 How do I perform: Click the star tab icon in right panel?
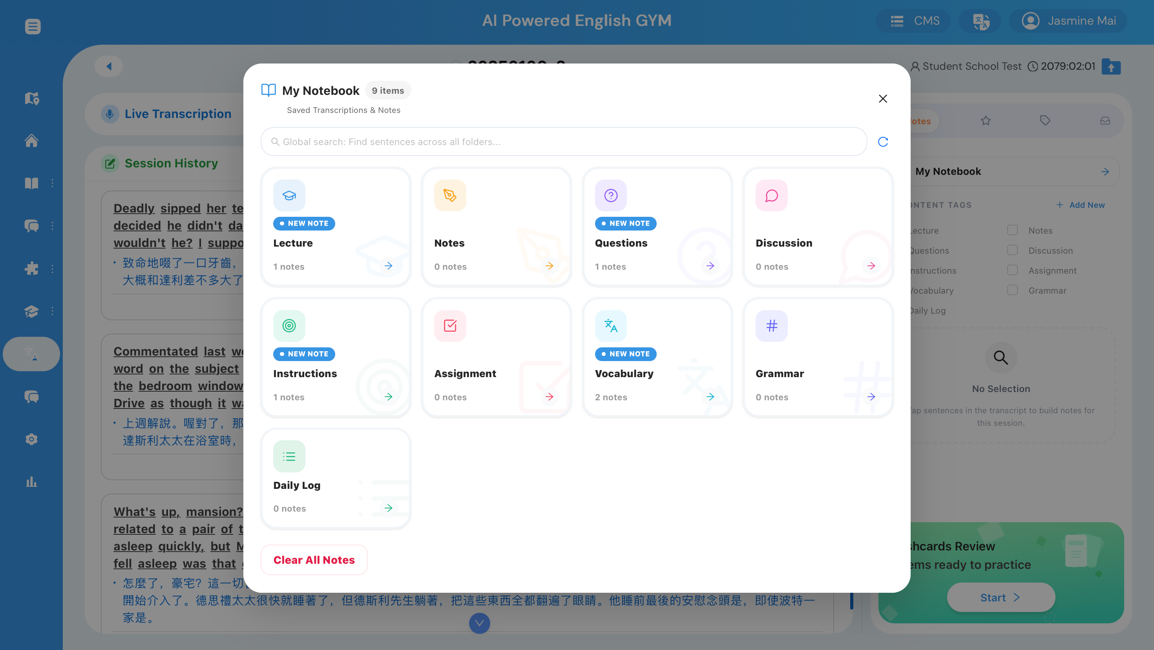986,121
